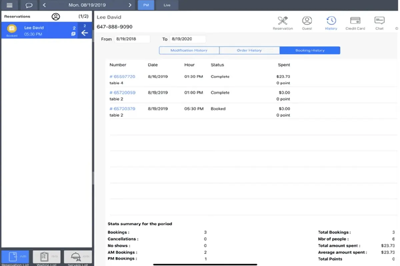Viewport: 400px width, 266px height.
Task: Click the 01:00 PM hour cell
Action: (x=194, y=92)
